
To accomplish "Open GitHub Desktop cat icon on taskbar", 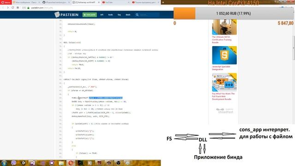I will (52, 163).
